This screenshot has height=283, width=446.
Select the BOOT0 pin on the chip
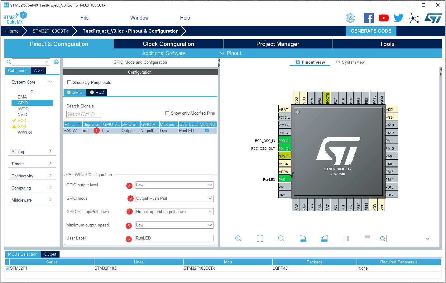327,98
